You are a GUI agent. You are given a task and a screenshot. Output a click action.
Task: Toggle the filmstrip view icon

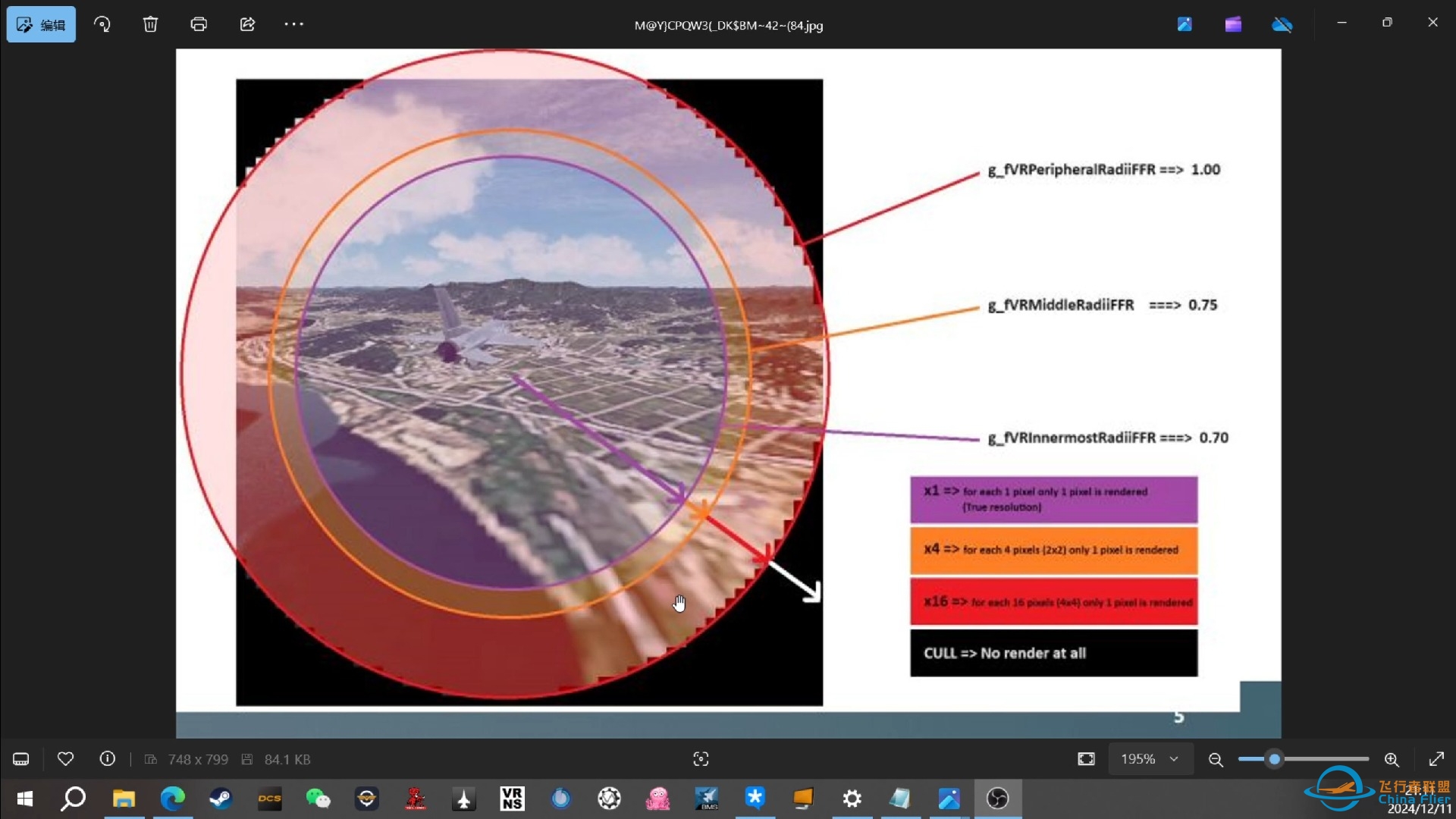(21, 759)
